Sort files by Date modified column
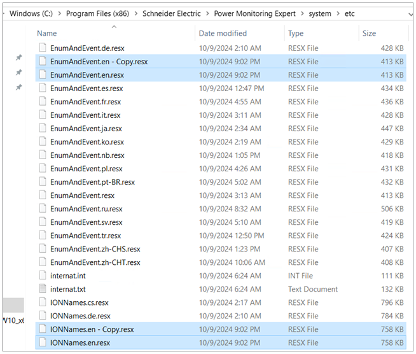This screenshot has width=416, height=354. (x=223, y=34)
